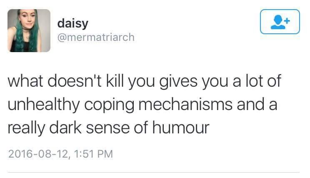The height and width of the screenshot is (178, 310).
Task: Click the word 'humour' in the tweet
Action: click(x=181, y=128)
